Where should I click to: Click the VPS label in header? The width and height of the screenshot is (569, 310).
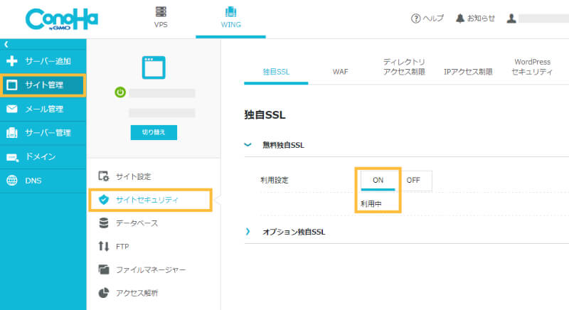click(161, 25)
